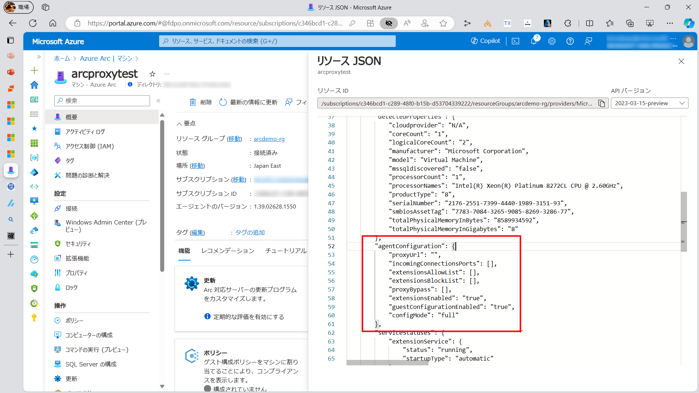699x393 pixels.
Task: Expand the Azure sidebar chevron
Action: pyautogui.click(x=39, y=57)
